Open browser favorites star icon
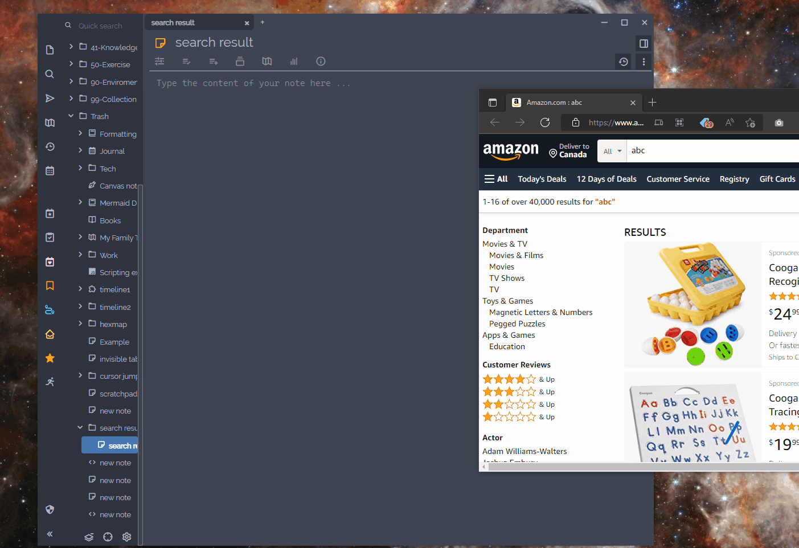 point(750,122)
